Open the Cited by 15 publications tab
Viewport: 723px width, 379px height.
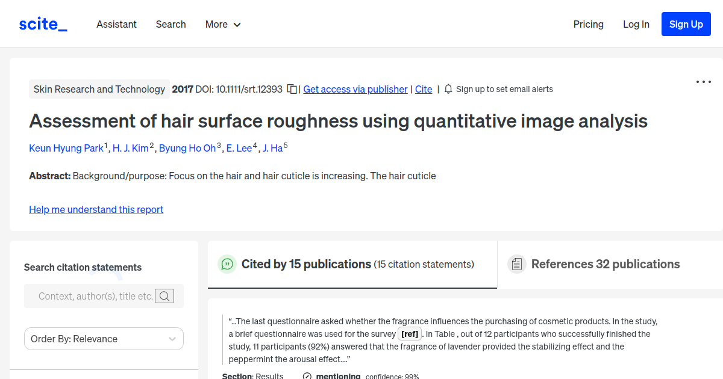[x=305, y=264]
